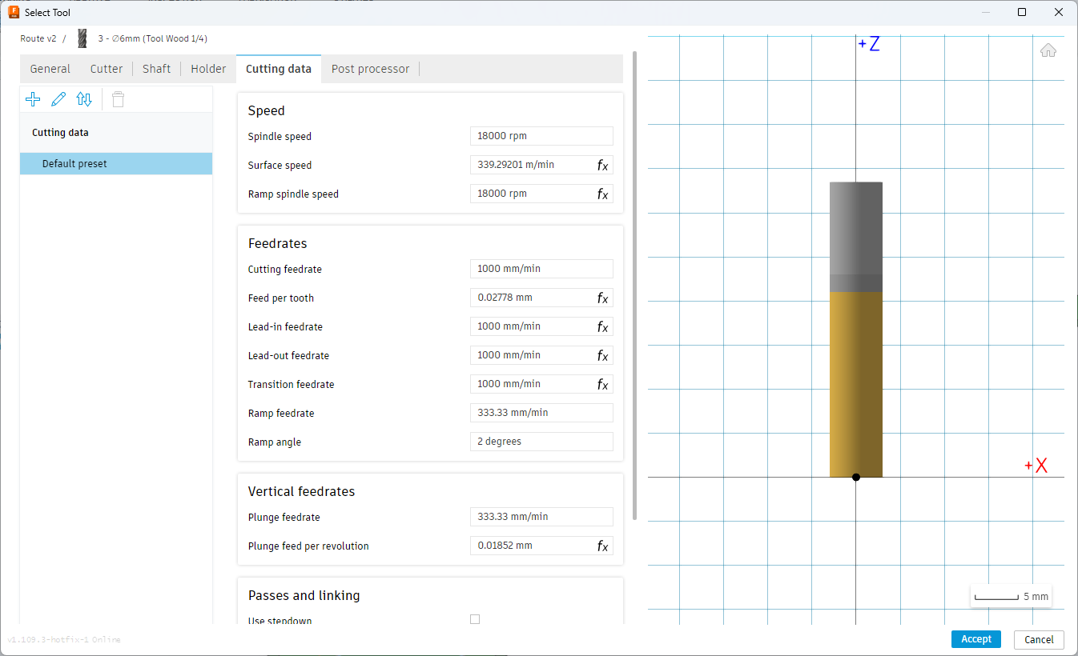
Task: Add a new cutting data preset
Action: (33, 99)
